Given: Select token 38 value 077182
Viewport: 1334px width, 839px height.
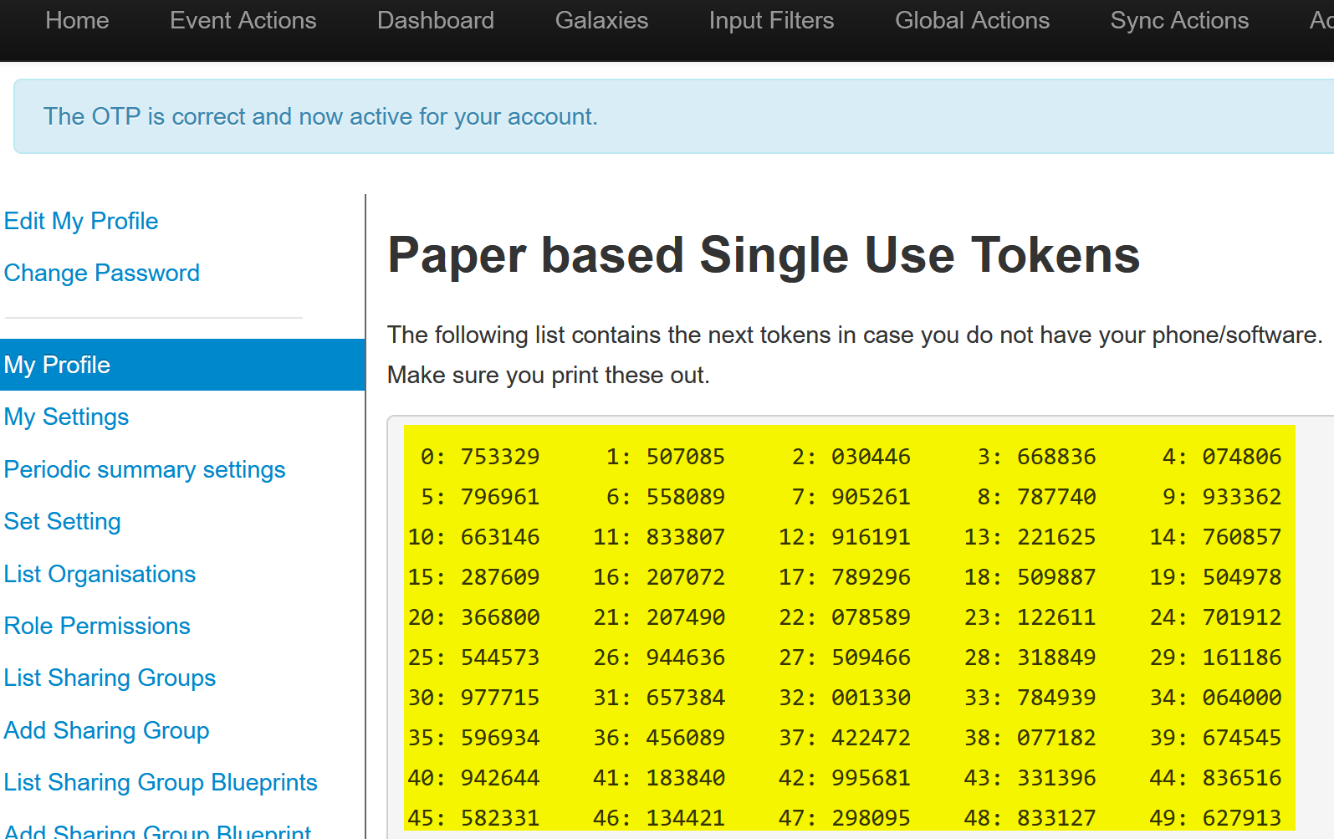Looking at the screenshot, I should (1056, 738).
